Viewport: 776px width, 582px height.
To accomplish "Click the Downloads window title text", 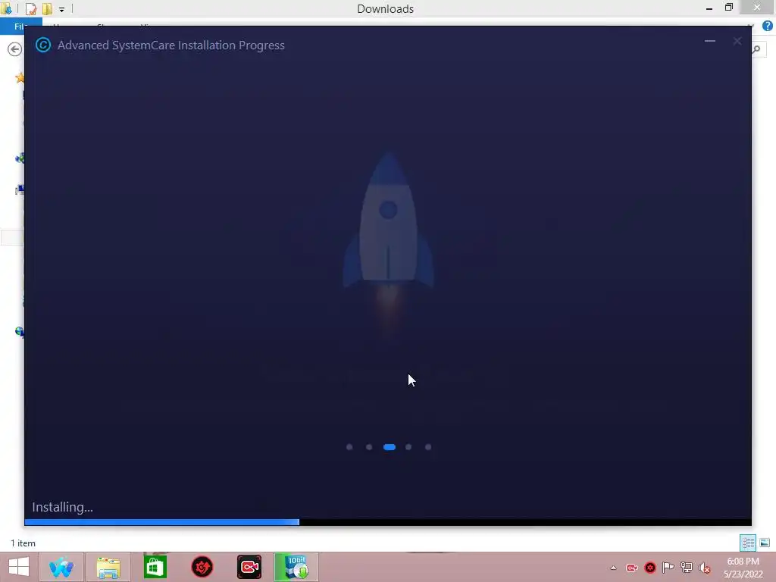I will pyautogui.click(x=386, y=8).
